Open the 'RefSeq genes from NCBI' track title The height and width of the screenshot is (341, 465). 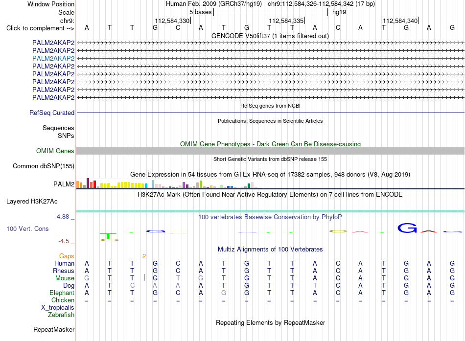[x=270, y=106]
